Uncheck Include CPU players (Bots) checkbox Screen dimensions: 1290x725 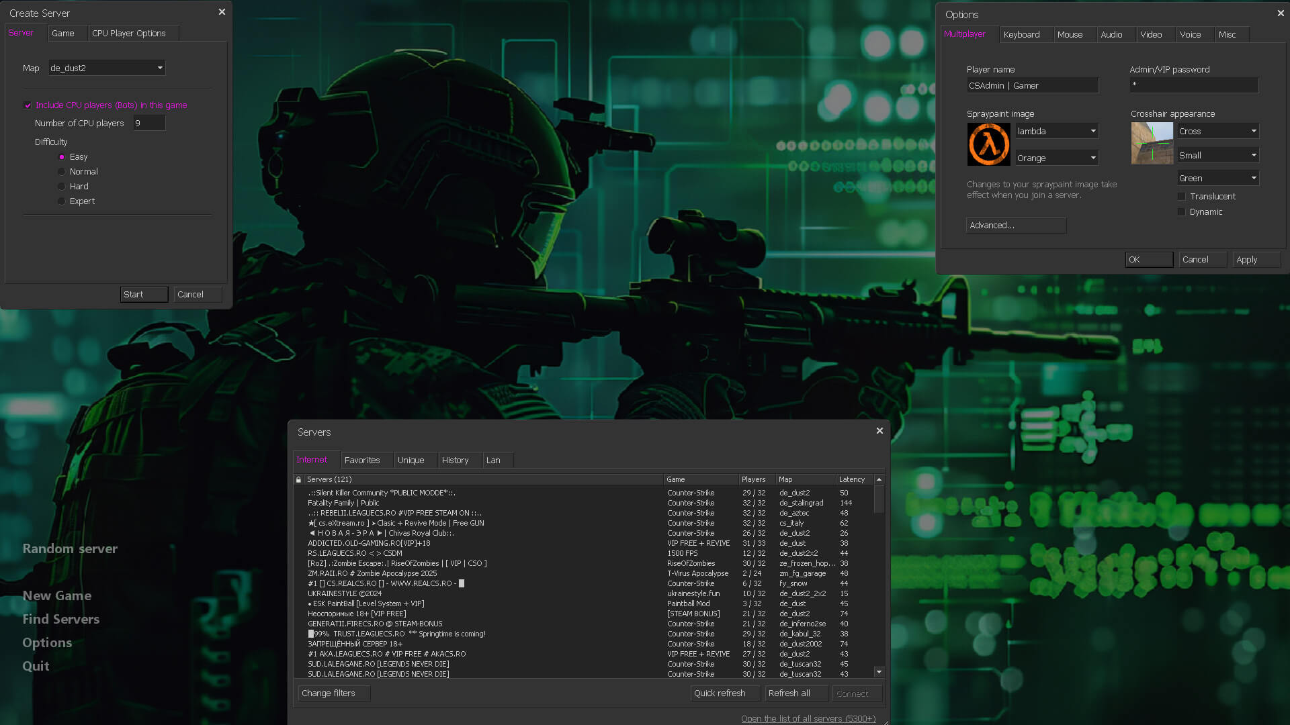[28, 105]
